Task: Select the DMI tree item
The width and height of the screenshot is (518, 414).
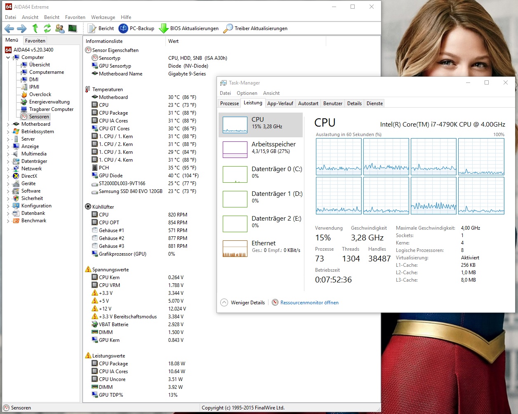Action: 34,80
